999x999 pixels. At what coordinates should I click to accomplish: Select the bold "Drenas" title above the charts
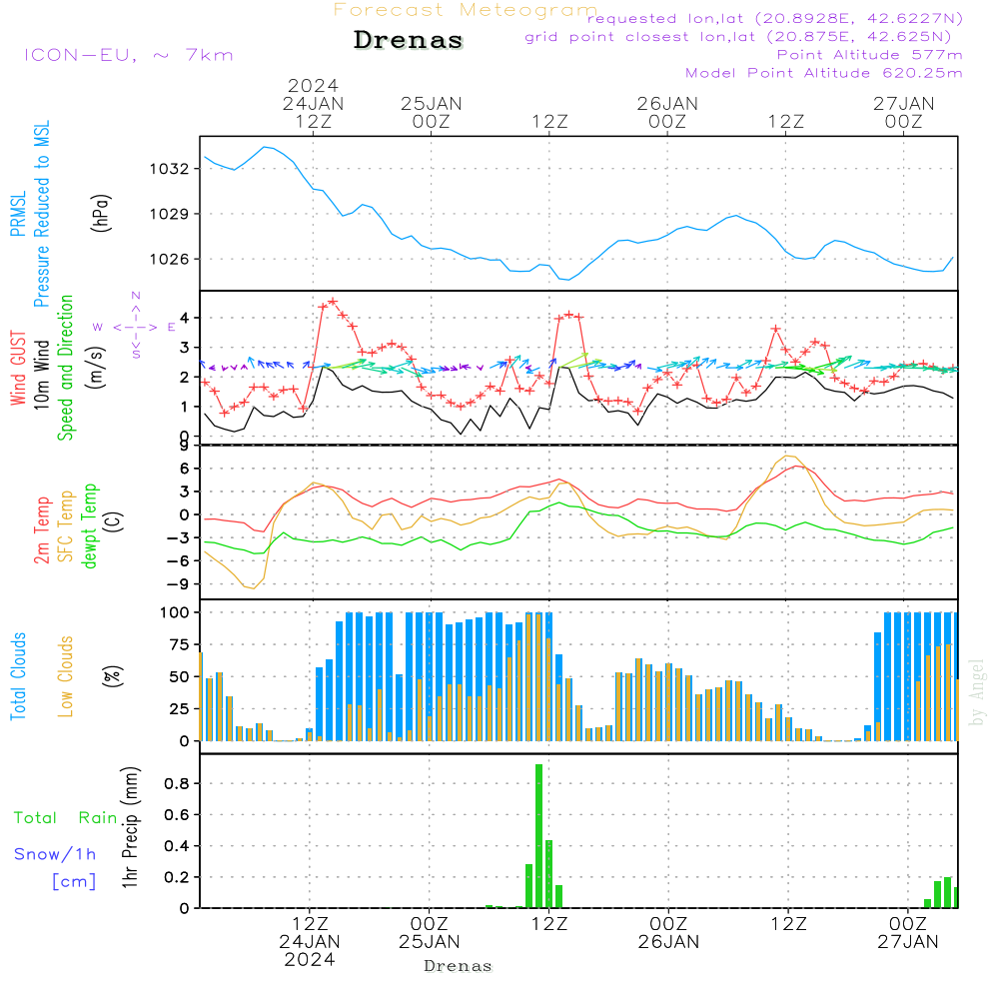pyautogui.click(x=409, y=40)
